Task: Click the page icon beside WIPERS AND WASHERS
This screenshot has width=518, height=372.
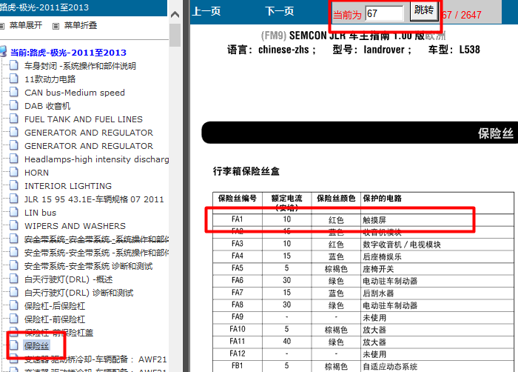Action: (14, 226)
